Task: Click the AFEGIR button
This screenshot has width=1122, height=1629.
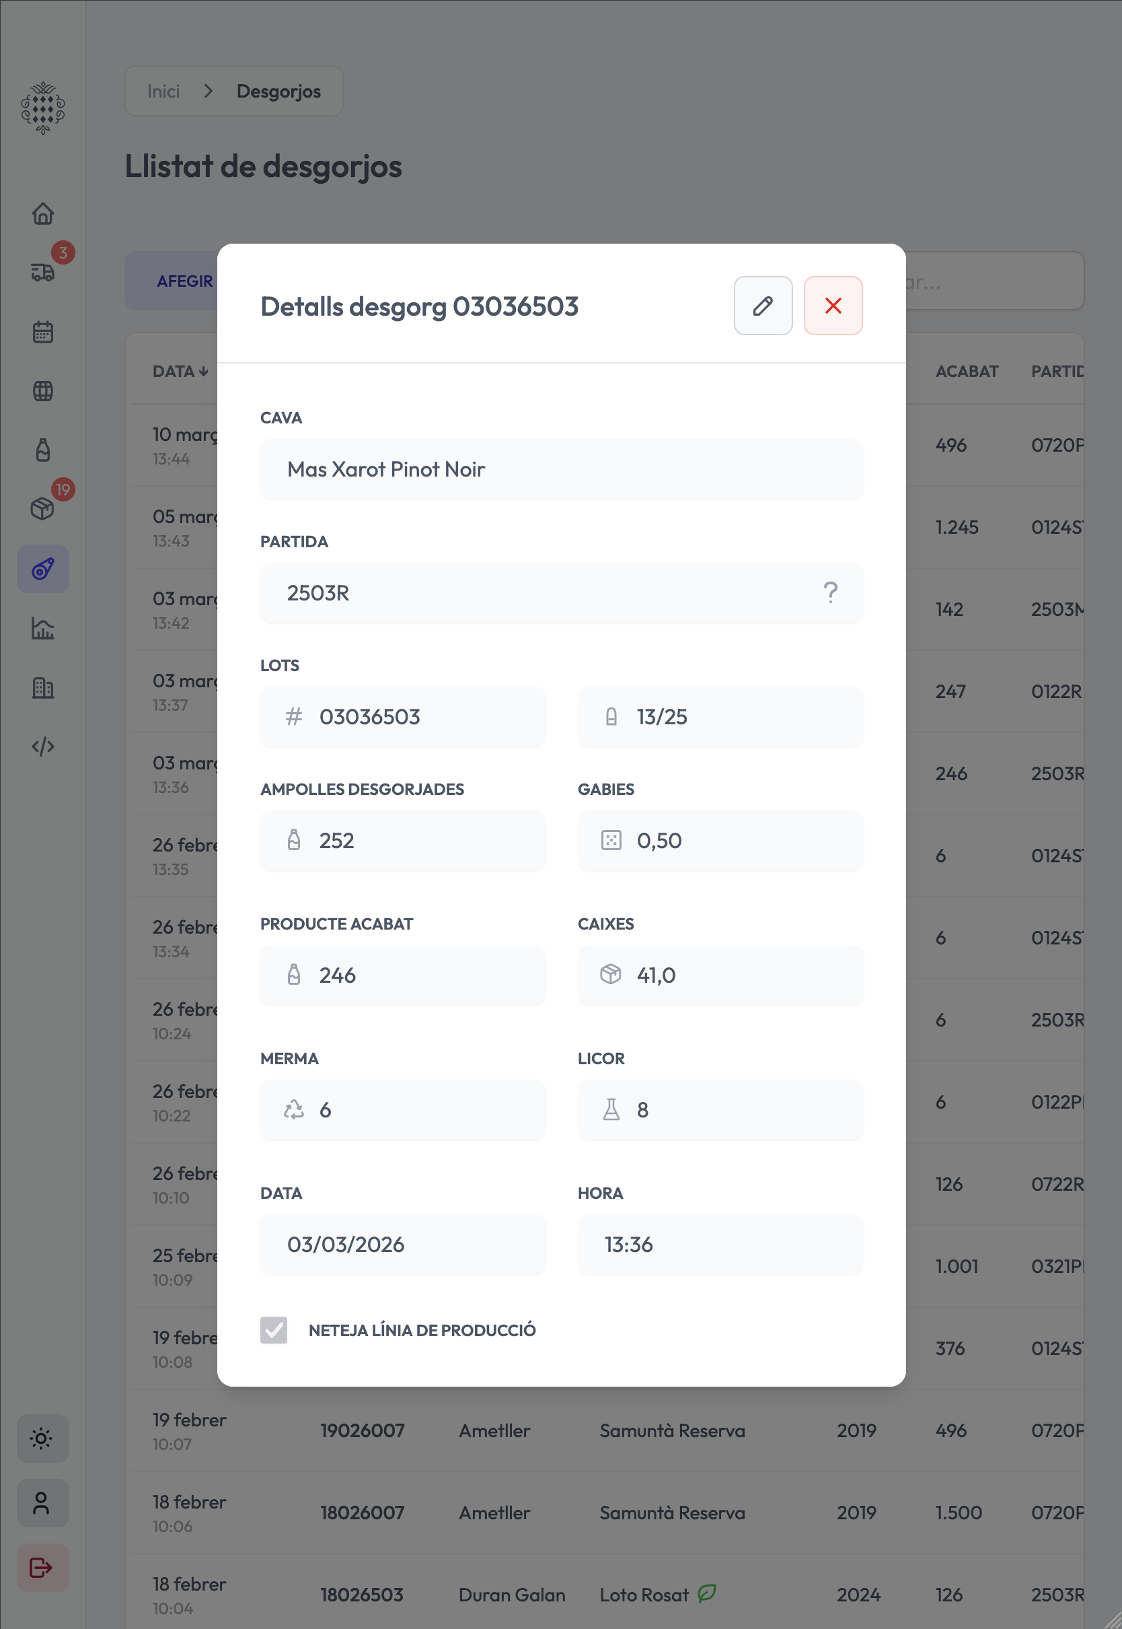Action: coord(184,281)
